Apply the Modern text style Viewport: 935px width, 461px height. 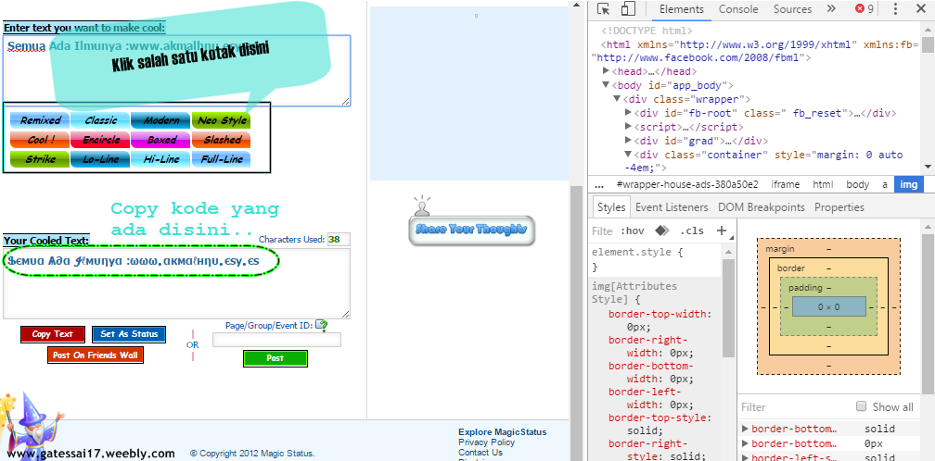pyautogui.click(x=161, y=120)
